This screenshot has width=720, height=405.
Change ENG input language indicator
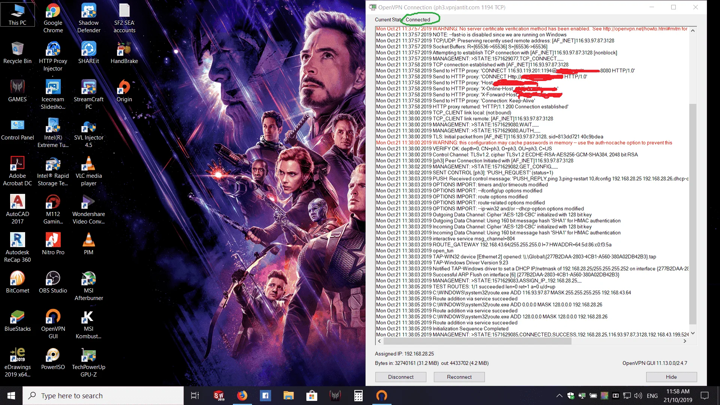click(x=652, y=396)
